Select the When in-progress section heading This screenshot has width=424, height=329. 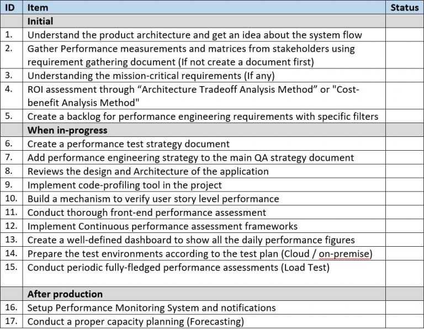point(67,130)
